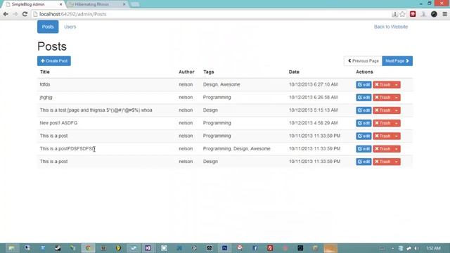450x253 pixels.
Task: Click the volume icon in system tray
Action: (416, 248)
